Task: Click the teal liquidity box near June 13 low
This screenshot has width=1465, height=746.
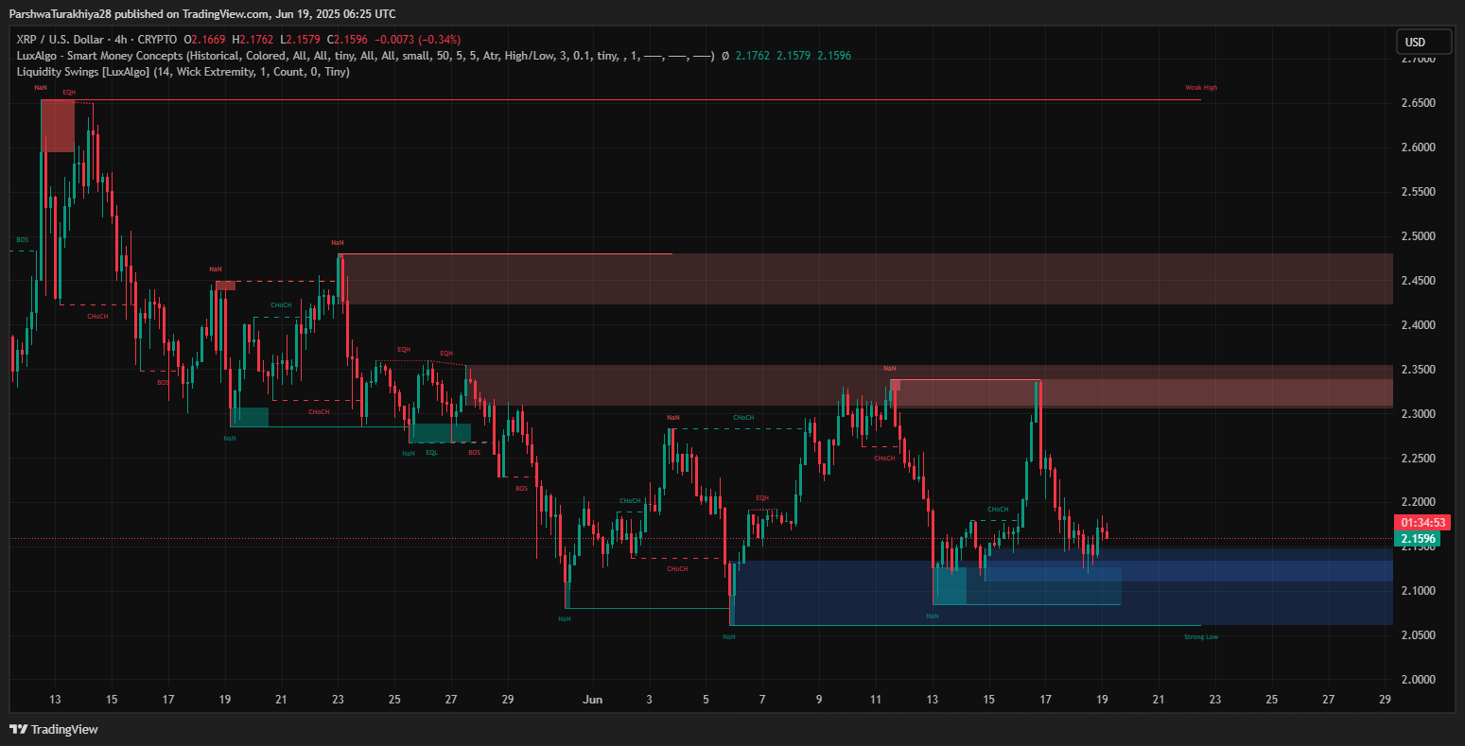Action: 951,585
